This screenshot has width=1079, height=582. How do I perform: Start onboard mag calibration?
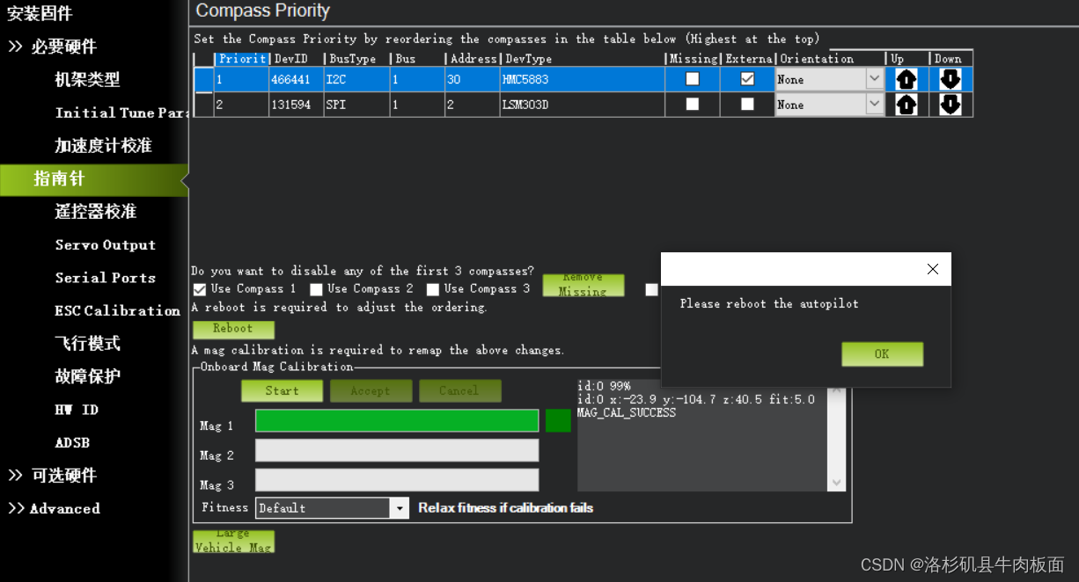coord(282,391)
